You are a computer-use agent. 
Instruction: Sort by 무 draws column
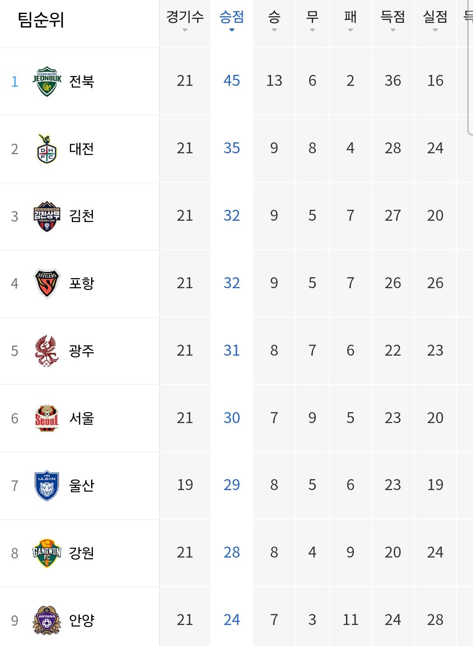(x=312, y=20)
